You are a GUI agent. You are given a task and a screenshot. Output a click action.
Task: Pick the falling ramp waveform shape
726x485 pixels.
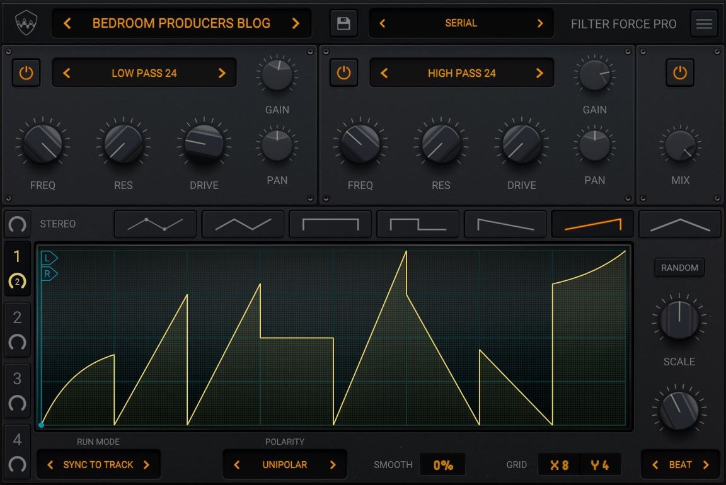pyautogui.click(x=505, y=224)
